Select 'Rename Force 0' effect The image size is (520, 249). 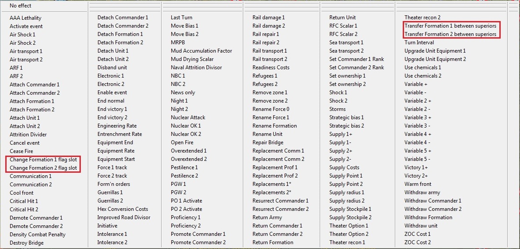pos(271,109)
